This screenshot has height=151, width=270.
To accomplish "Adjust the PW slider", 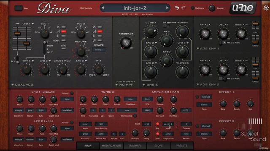I will pyautogui.click(x=17, y=34).
